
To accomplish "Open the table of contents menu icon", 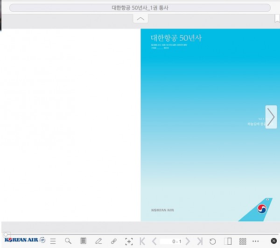I will pyautogui.click(x=53, y=241).
